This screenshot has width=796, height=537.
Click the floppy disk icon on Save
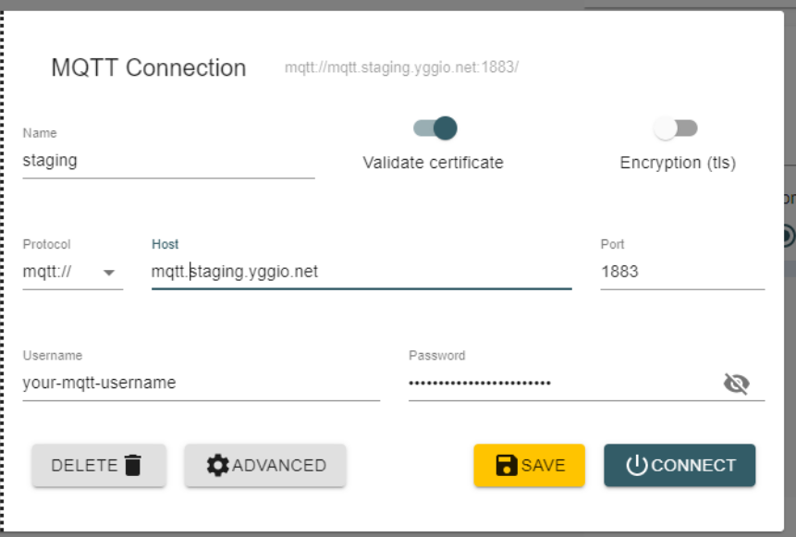(x=508, y=465)
